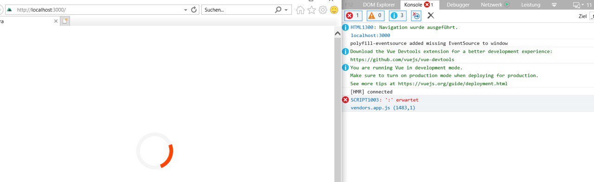
Task: Select the HTML1300 navigation message
Action: tap(404, 27)
